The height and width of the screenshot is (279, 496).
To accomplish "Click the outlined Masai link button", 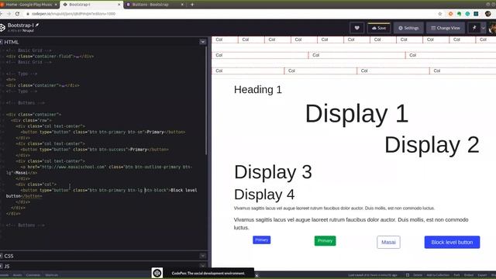I will [388, 242].
